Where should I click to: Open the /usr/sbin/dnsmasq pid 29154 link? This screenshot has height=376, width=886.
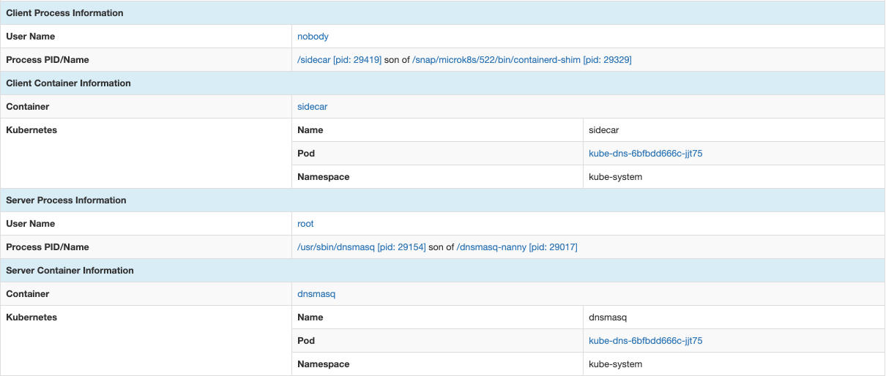[361, 247]
